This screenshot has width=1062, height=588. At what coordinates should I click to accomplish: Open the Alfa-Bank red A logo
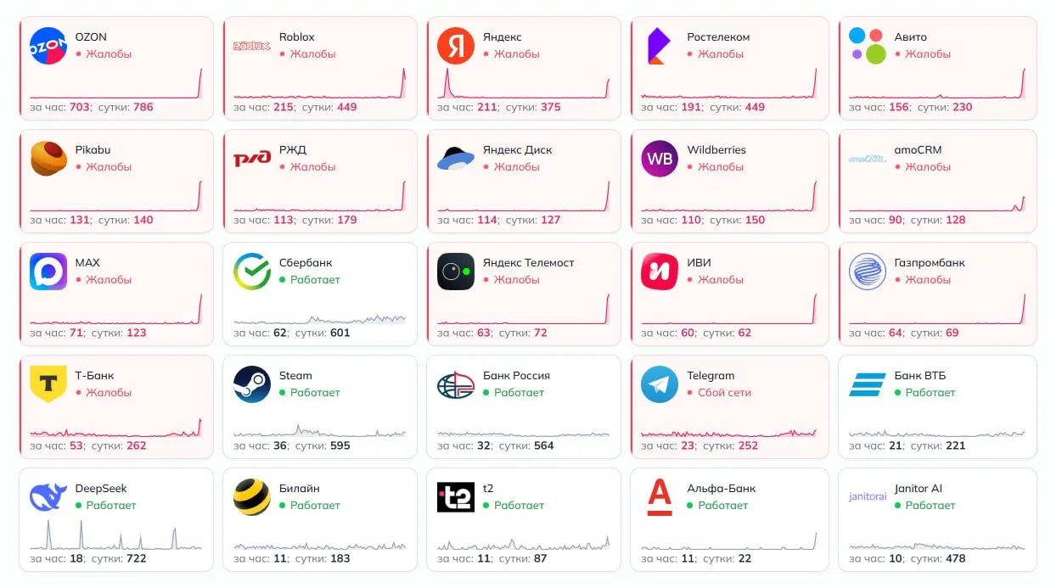660,497
